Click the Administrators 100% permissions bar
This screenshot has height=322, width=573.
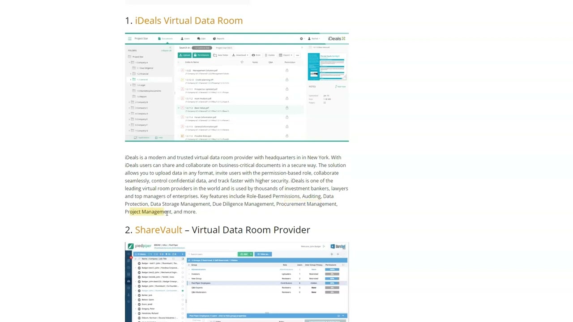[332, 269]
